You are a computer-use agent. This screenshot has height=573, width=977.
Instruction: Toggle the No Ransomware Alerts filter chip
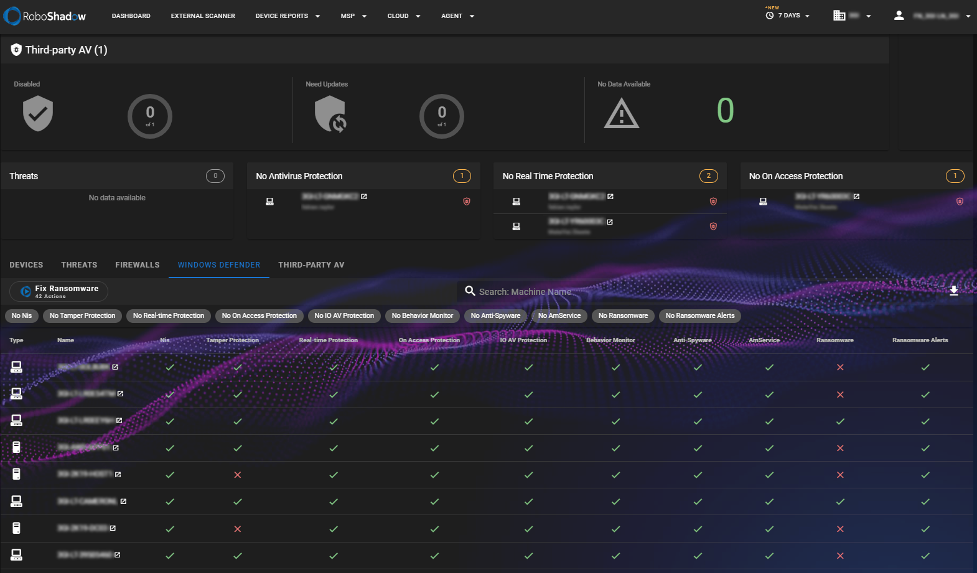700,316
